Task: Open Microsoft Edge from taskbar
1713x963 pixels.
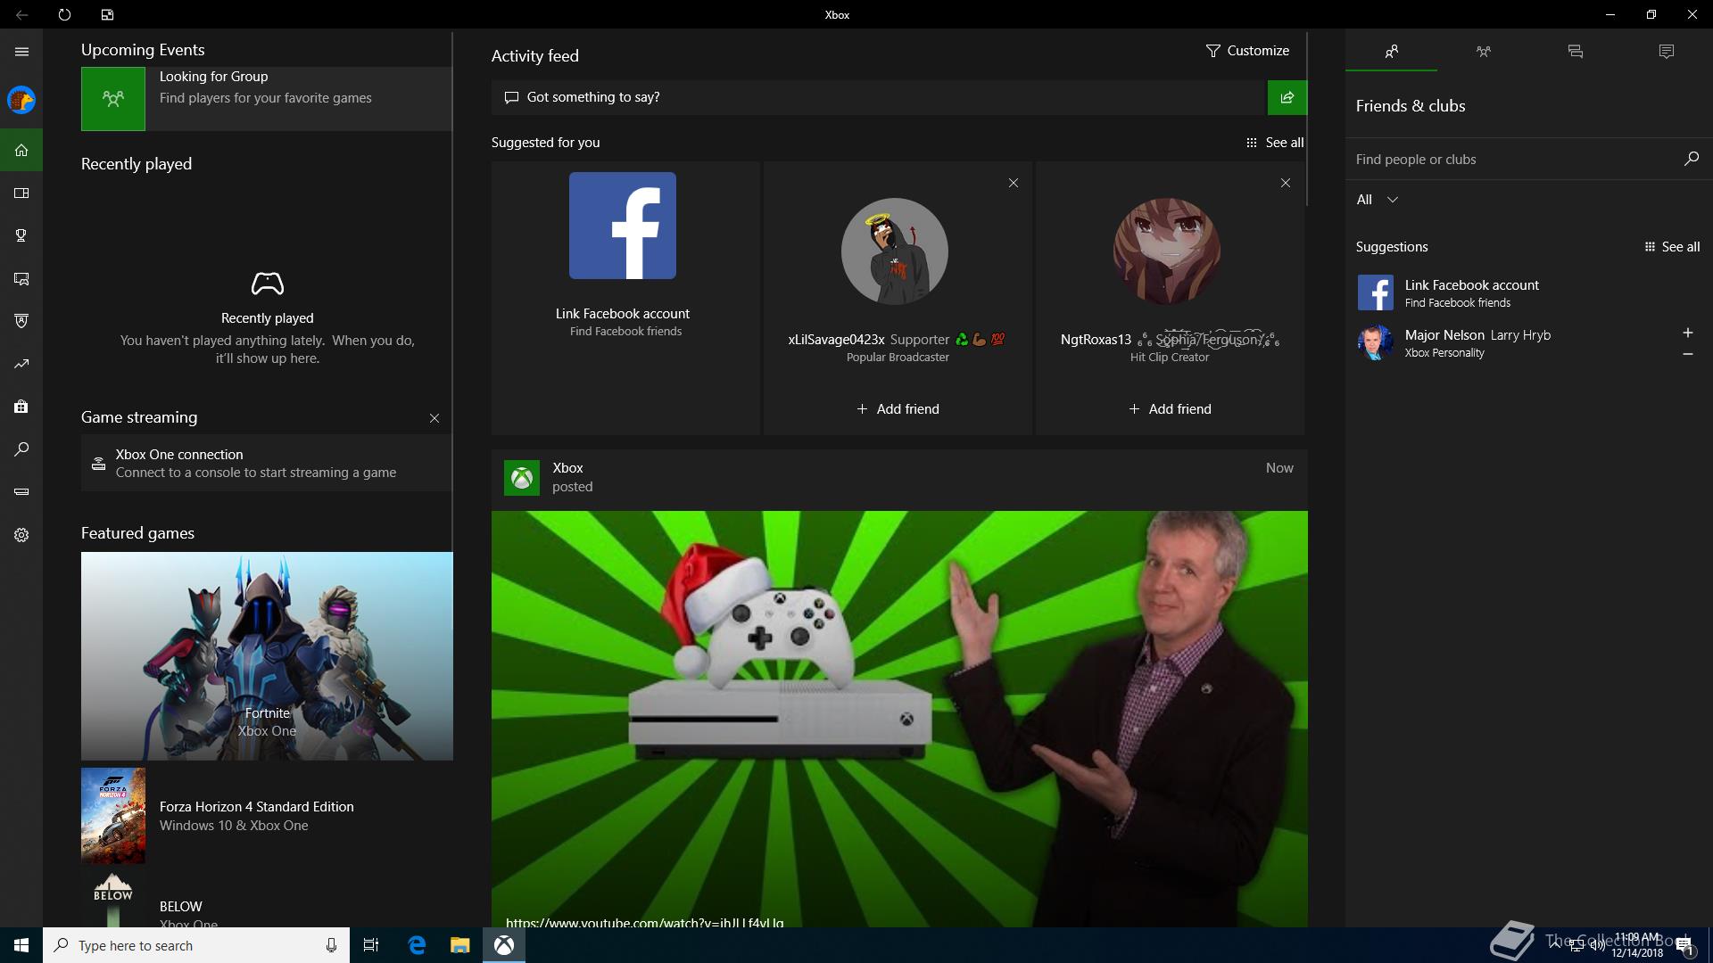Action: (x=417, y=945)
